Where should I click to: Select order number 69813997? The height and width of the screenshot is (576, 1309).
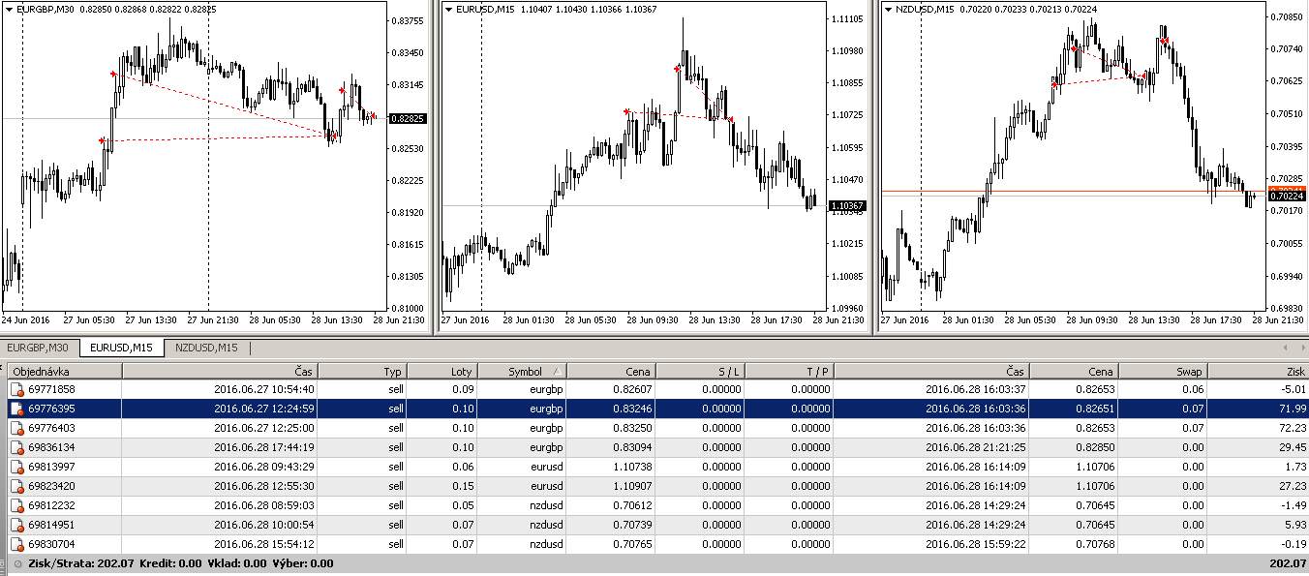[x=52, y=467]
